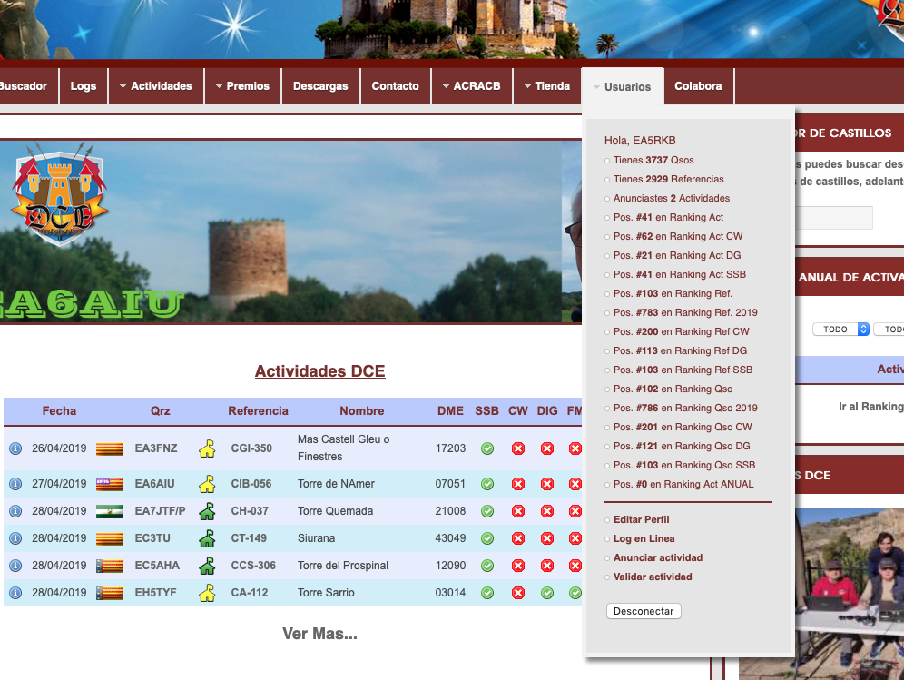
Task: Click the info icon for EA3FNZ row
Action: point(15,448)
